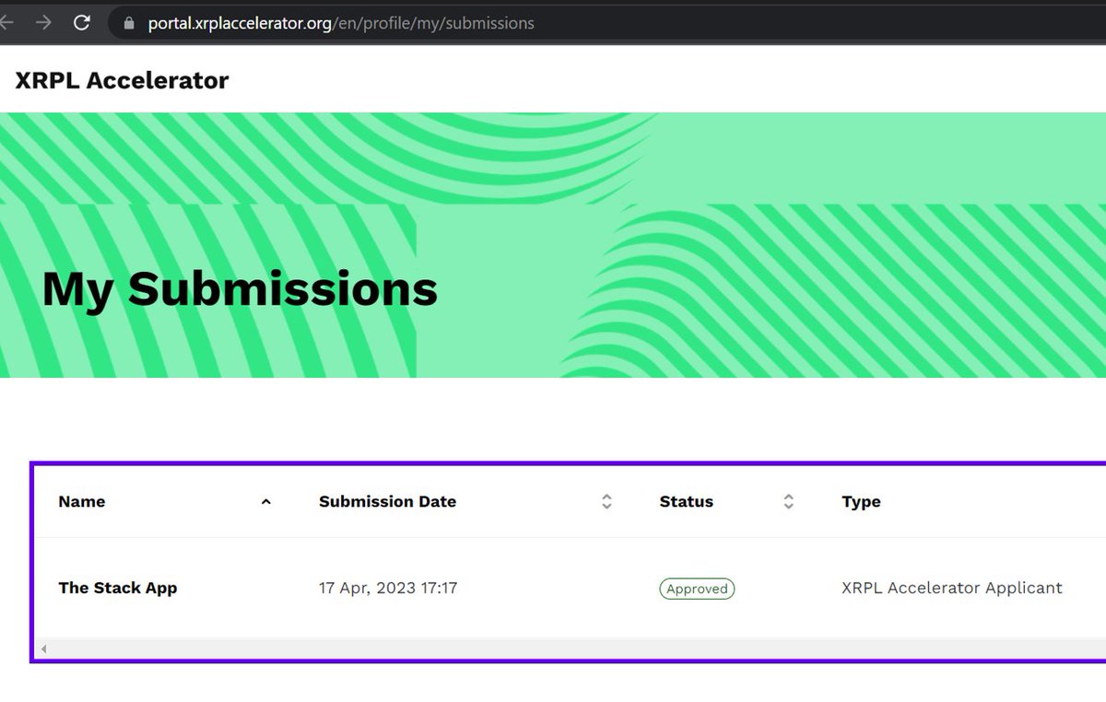Reload the page with refresh icon
Image resolution: width=1106 pixels, height=702 pixels.
point(82,22)
